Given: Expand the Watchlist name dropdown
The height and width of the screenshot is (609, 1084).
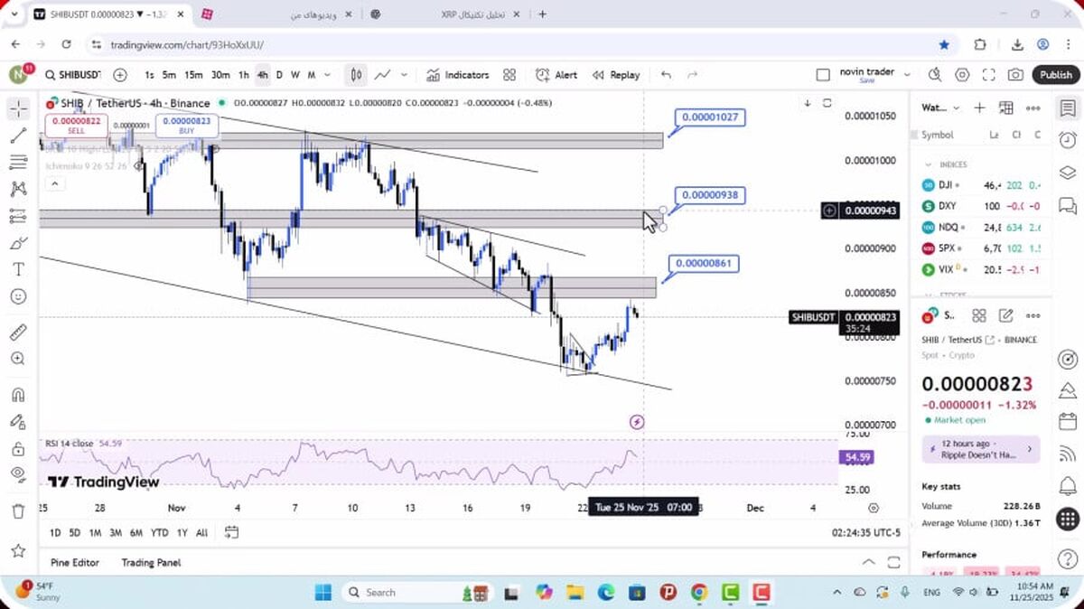Looking at the screenshot, I should [x=940, y=108].
